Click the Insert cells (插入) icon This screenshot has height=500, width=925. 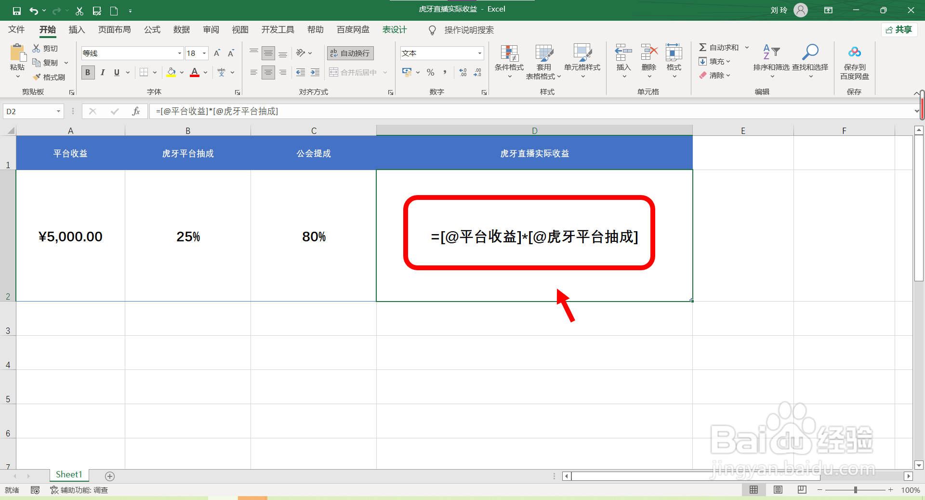(x=623, y=52)
